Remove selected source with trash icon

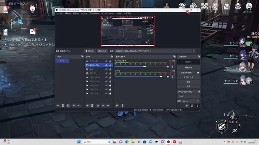[92, 106]
